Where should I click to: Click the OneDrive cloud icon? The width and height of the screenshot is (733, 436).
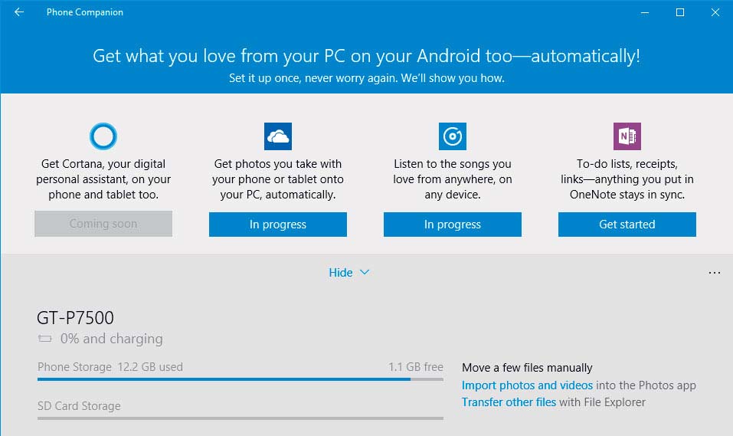(x=278, y=136)
